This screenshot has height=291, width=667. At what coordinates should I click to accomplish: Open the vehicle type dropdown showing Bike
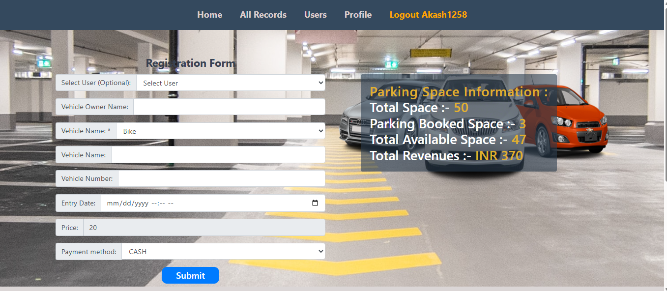tap(220, 131)
